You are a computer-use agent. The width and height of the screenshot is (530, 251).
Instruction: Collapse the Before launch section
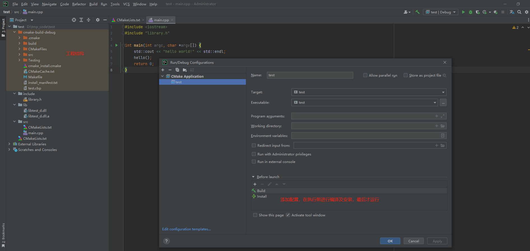[253, 177]
